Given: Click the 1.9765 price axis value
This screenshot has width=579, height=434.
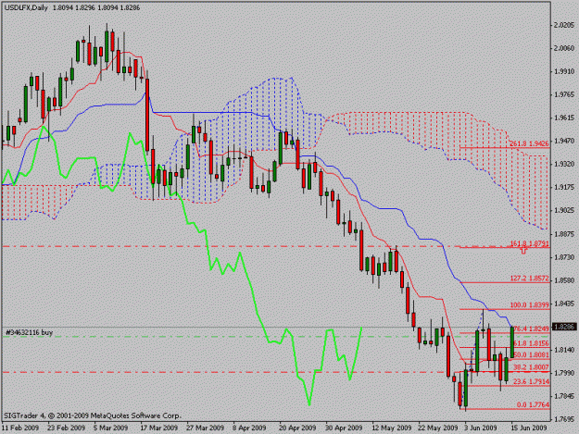Looking at the screenshot, I should pyautogui.click(x=564, y=94).
